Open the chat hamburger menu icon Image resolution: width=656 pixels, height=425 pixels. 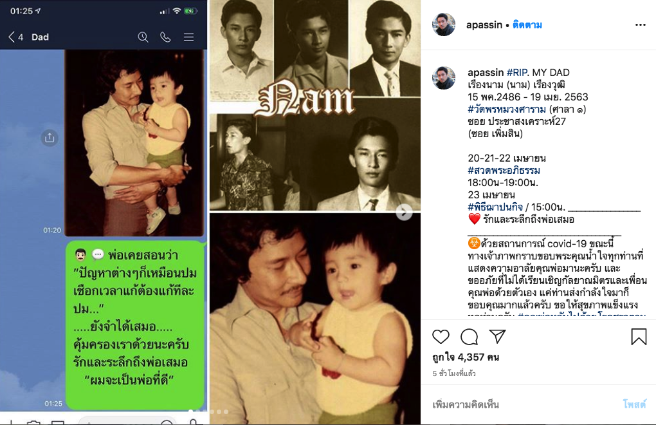pyautogui.click(x=188, y=37)
